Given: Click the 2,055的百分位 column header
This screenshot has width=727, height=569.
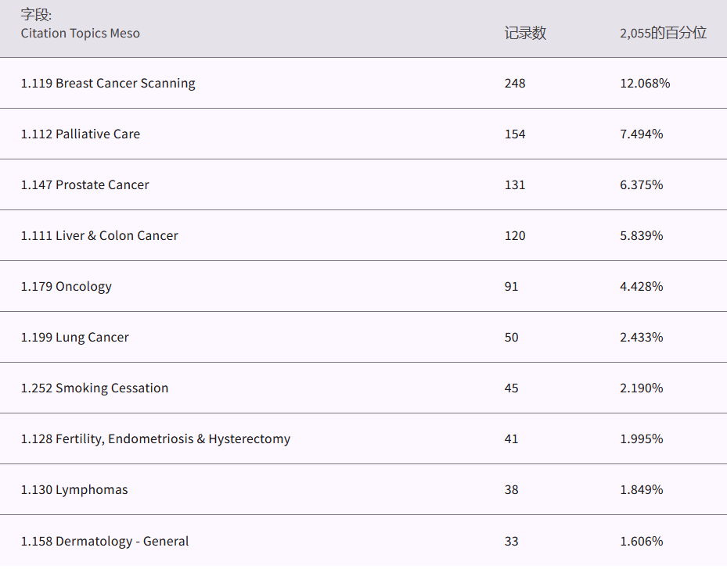Looking at the screenshot, I should [663, 33].
